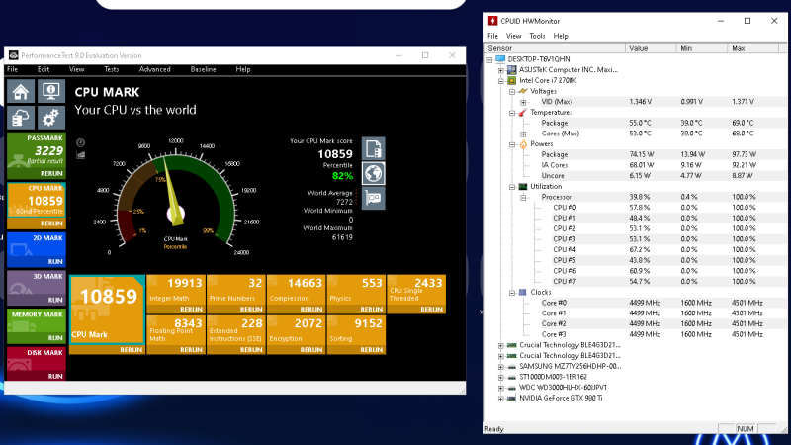Collapse the Powers section

(x=512, y=144)
